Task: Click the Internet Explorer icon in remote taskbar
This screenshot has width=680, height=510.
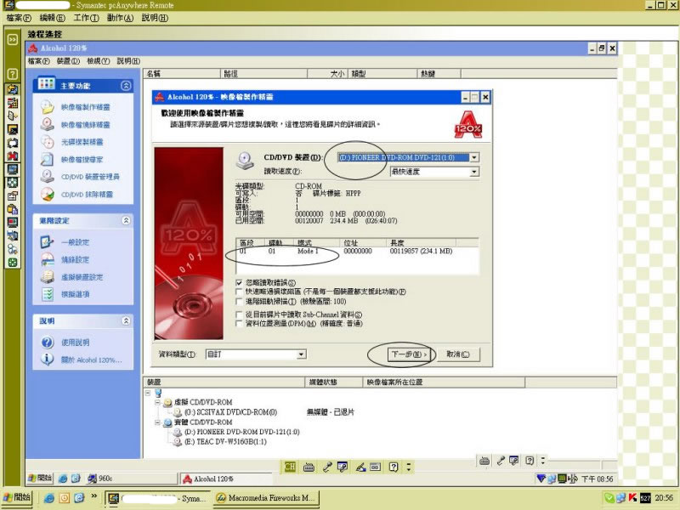Action: click(63, 479)
